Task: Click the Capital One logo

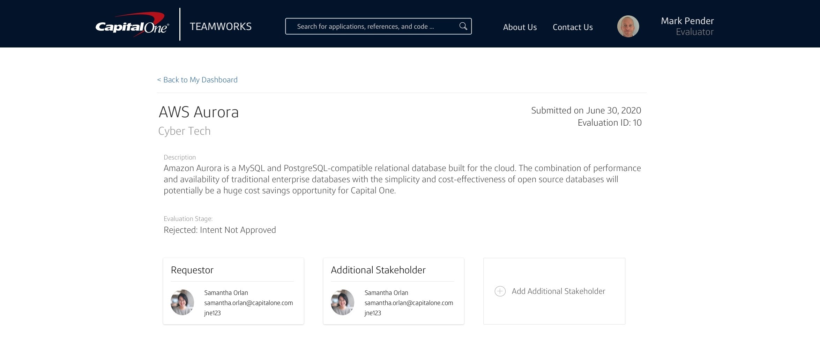Action: coord(132,24)
